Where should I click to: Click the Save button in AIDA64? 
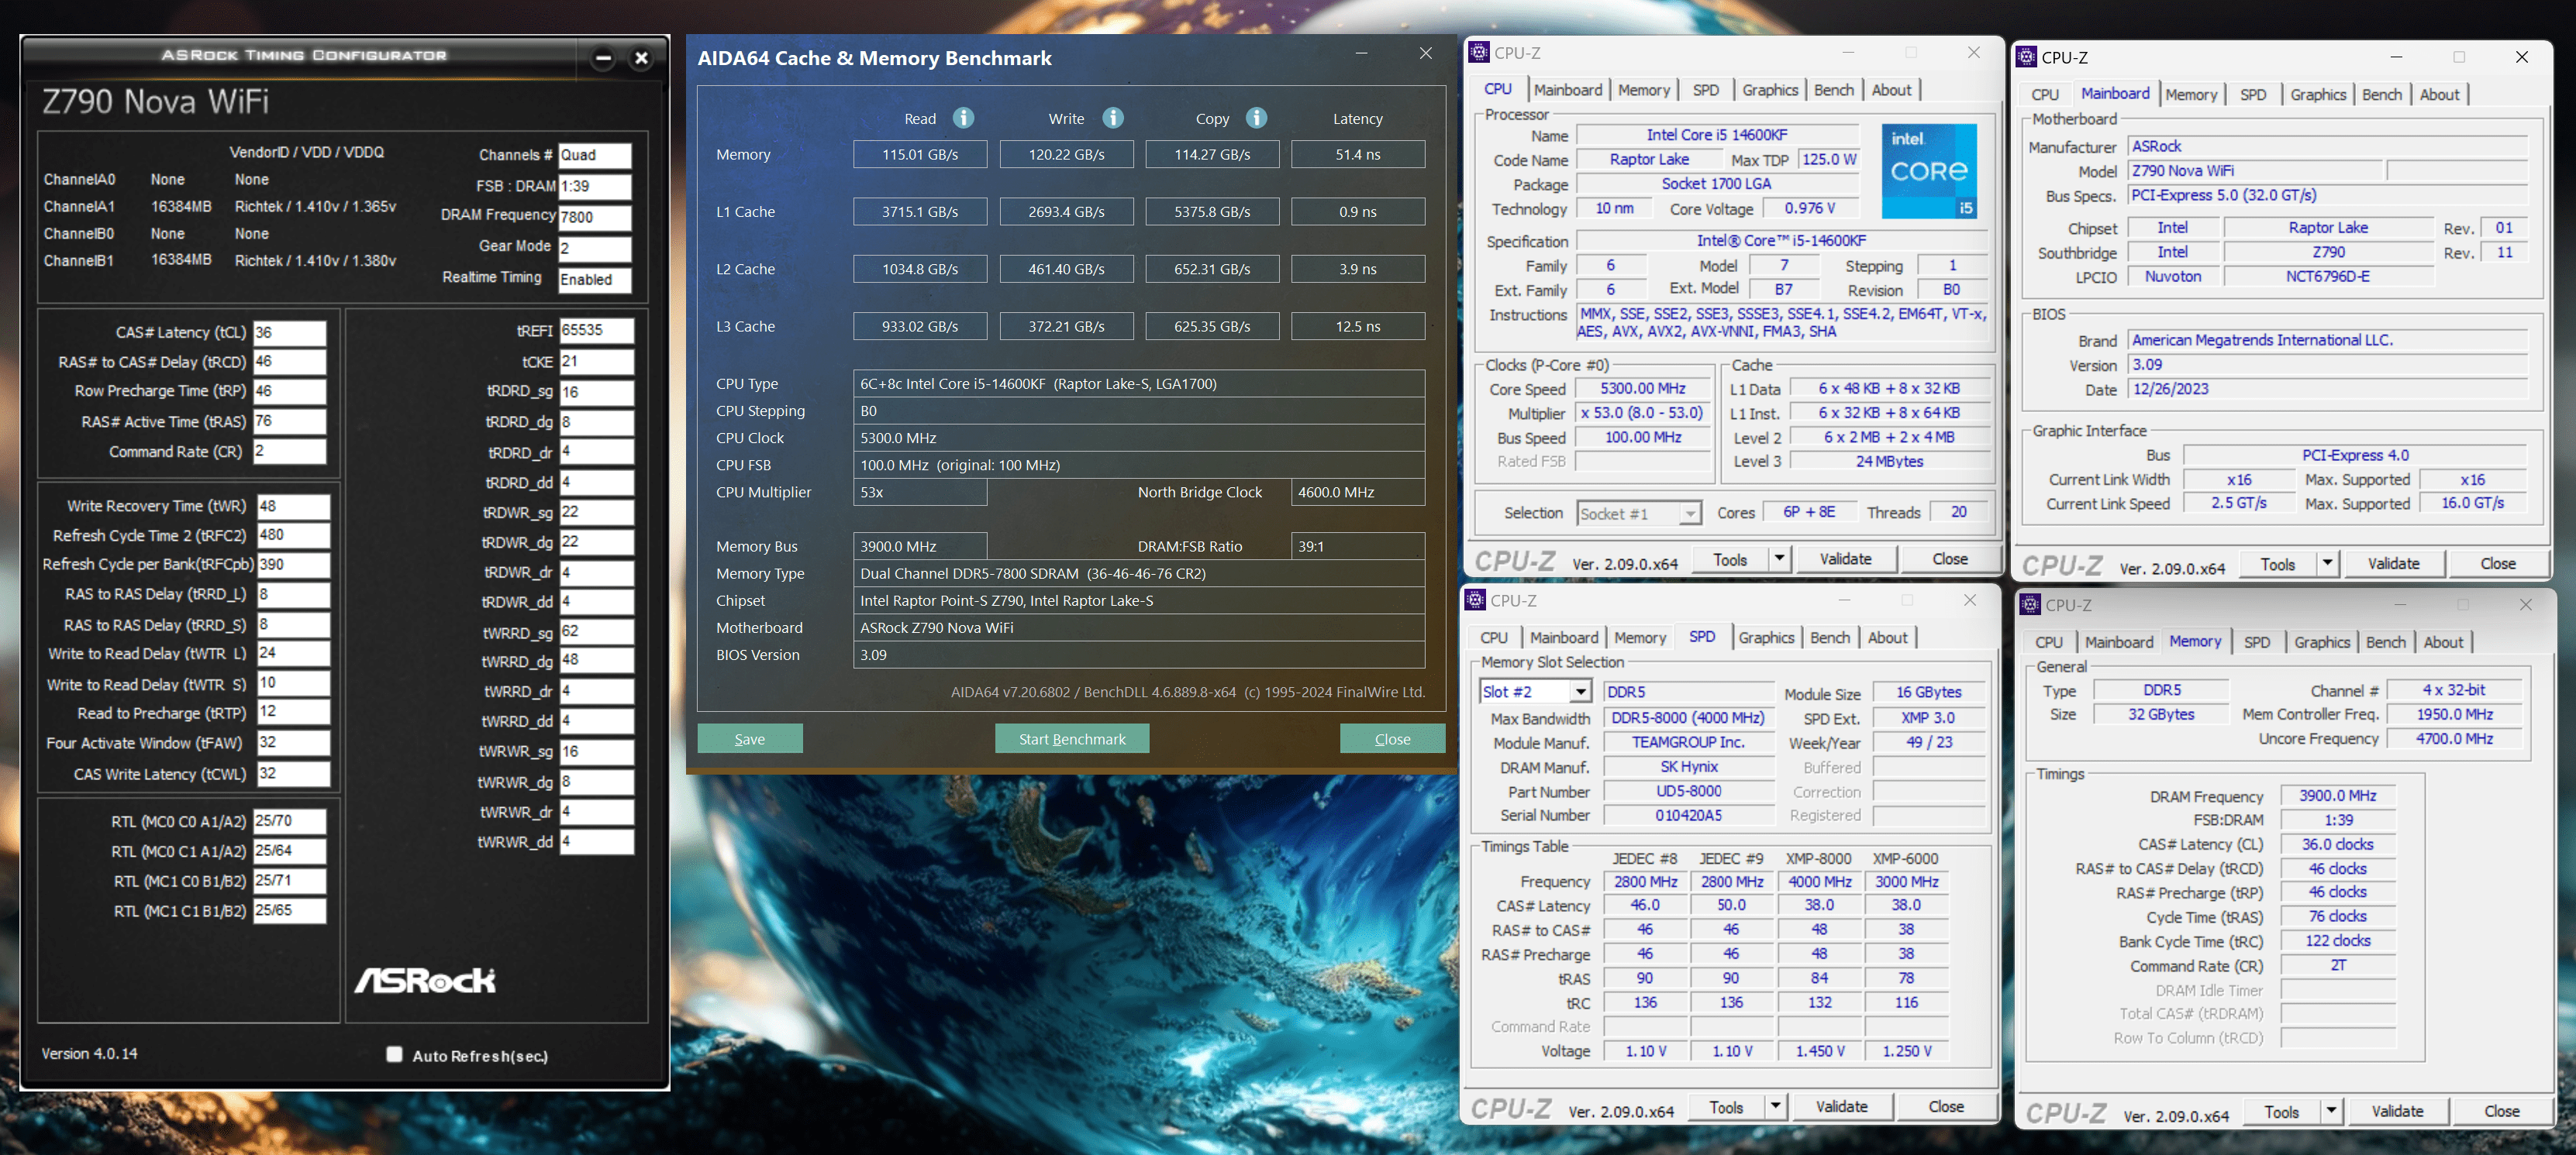[x=750, y=739]
